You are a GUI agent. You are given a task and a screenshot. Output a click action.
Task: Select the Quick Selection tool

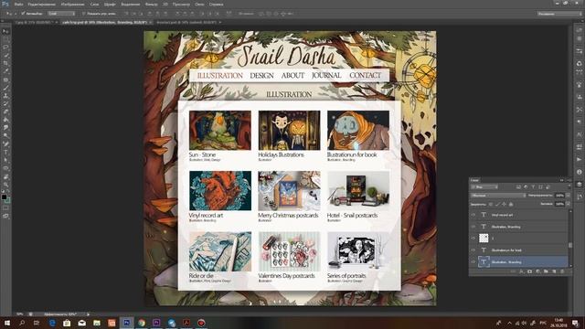click(x=5, y=55)
